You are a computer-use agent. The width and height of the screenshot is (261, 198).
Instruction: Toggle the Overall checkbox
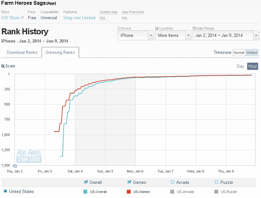[x=86, y=182]
